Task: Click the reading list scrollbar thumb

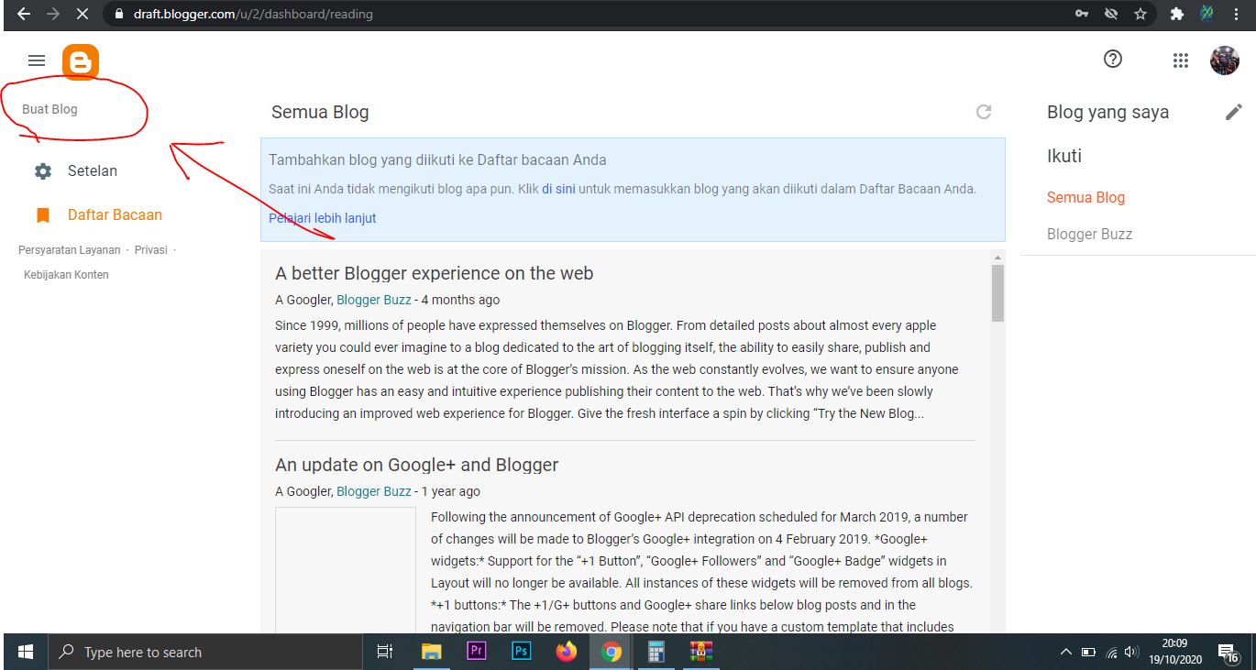Action: [x=998, y=293]
